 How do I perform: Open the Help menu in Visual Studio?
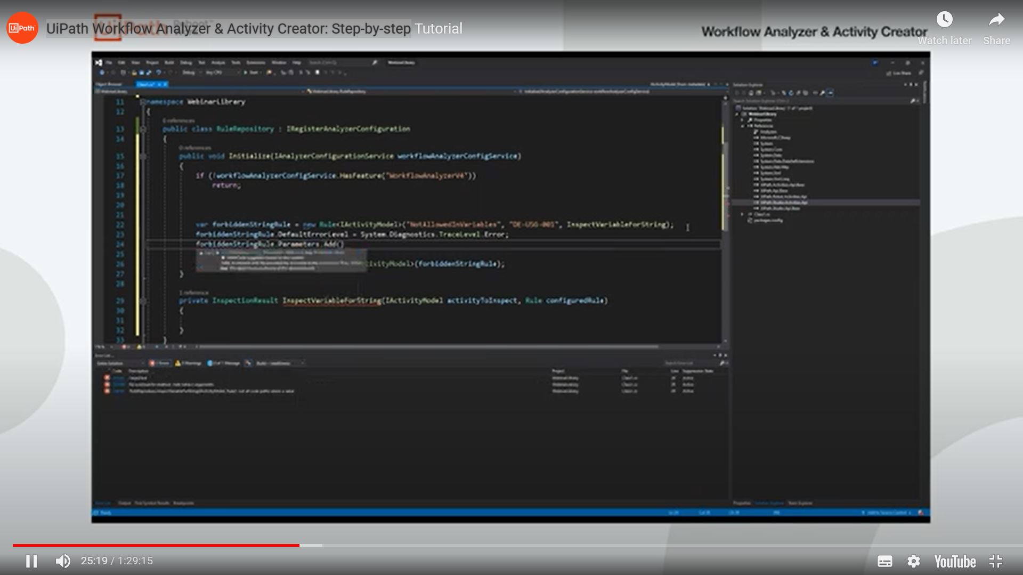pyautogui.click(x=297, y=62)
